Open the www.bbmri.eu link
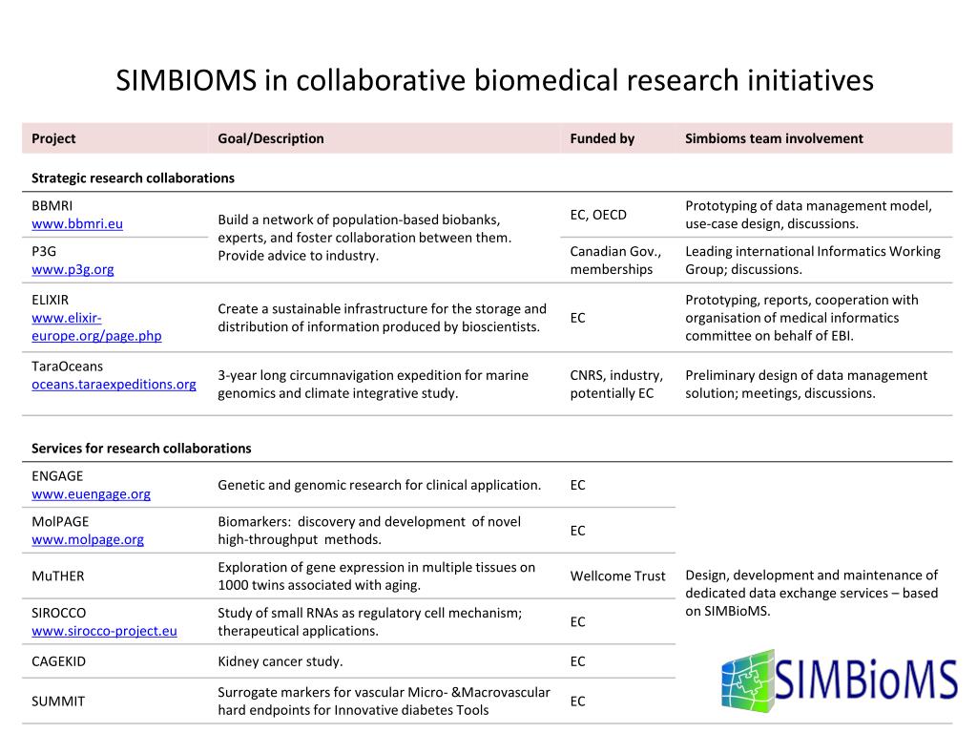Viewport: 977px width, 733px height. (77, 223)
